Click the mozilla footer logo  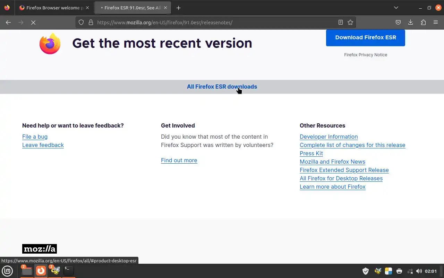coord(40,249)
